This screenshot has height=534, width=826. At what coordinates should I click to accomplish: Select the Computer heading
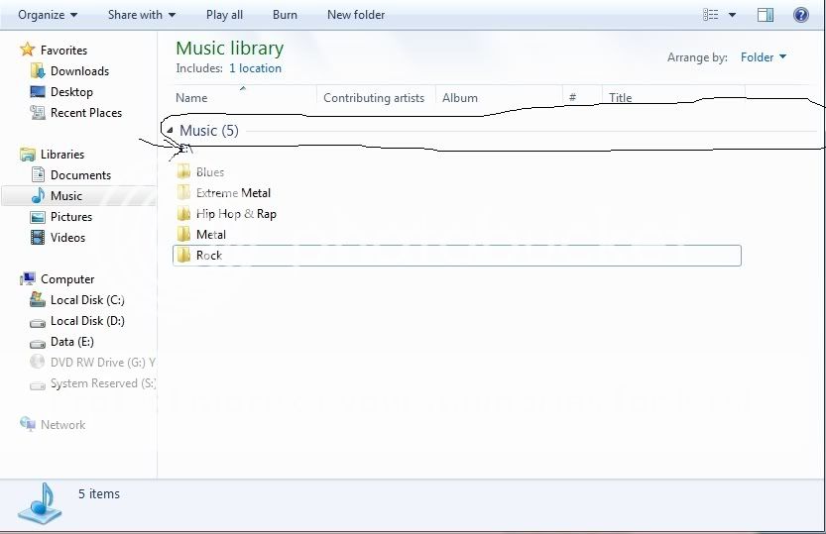(x=67, y=279)
